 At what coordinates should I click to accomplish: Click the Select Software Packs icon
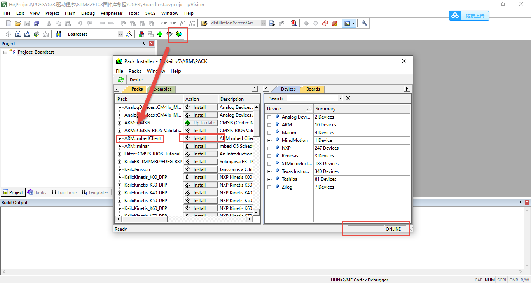tap(169, 34)
